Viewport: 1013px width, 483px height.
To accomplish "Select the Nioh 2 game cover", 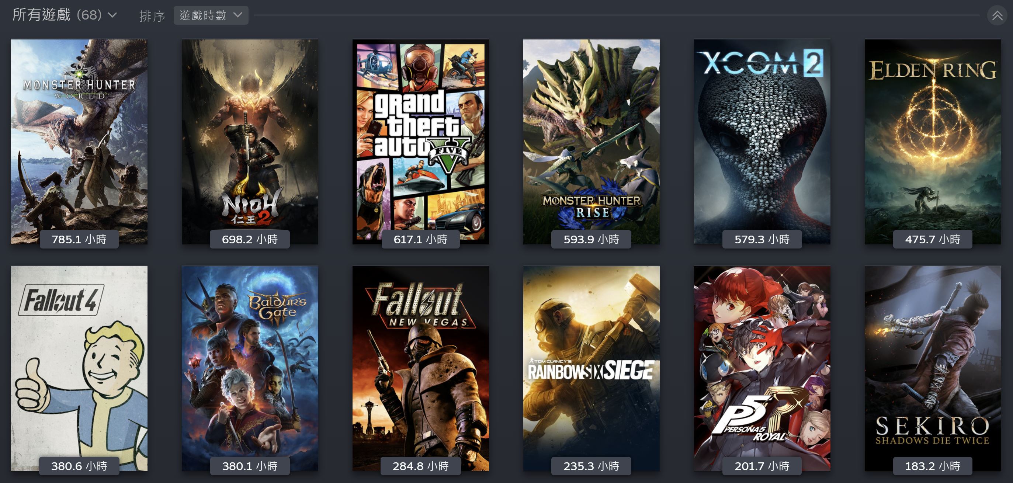I will pyautogui.click(x=250, y=142).
